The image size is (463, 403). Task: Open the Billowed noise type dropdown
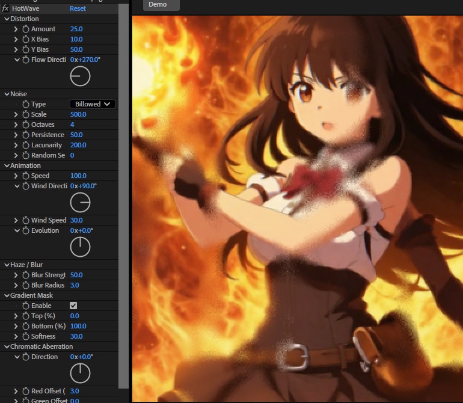coord(93,104)
